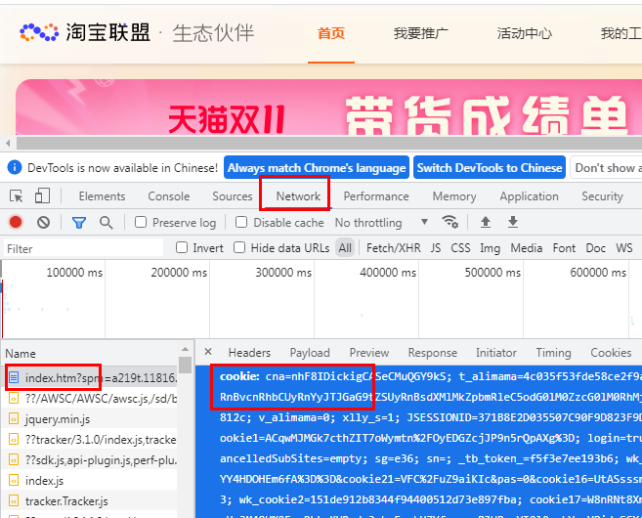The height and width of the screenshot is (518, 642).
Task: Filter by Font requests
Action: pyautogui.click(x=564, y=247)
